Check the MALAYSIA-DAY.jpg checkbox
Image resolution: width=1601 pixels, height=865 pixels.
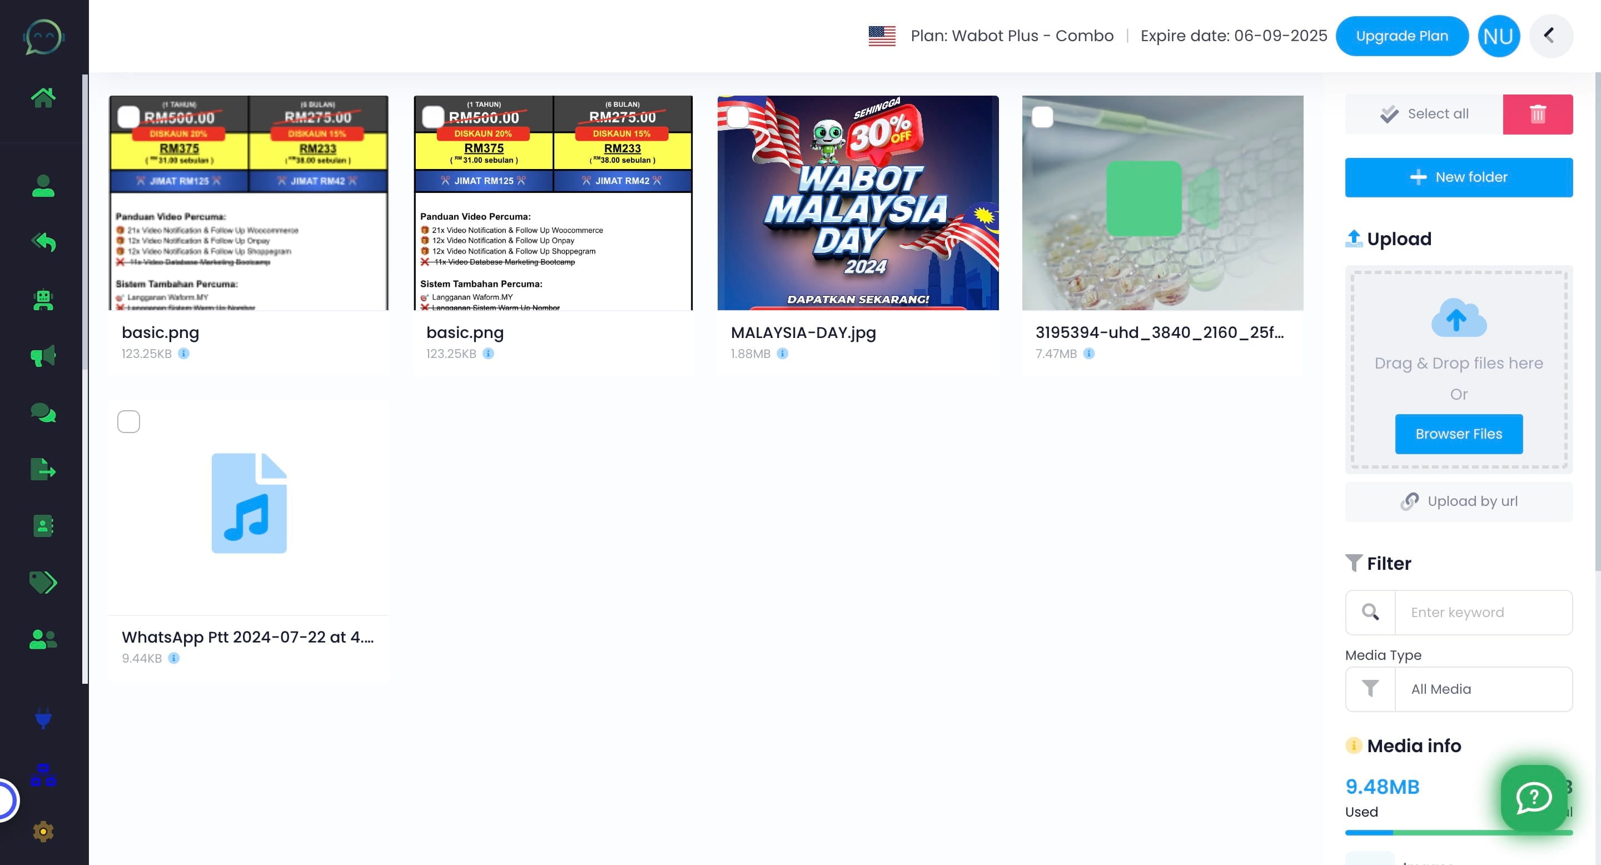[738, 117]
